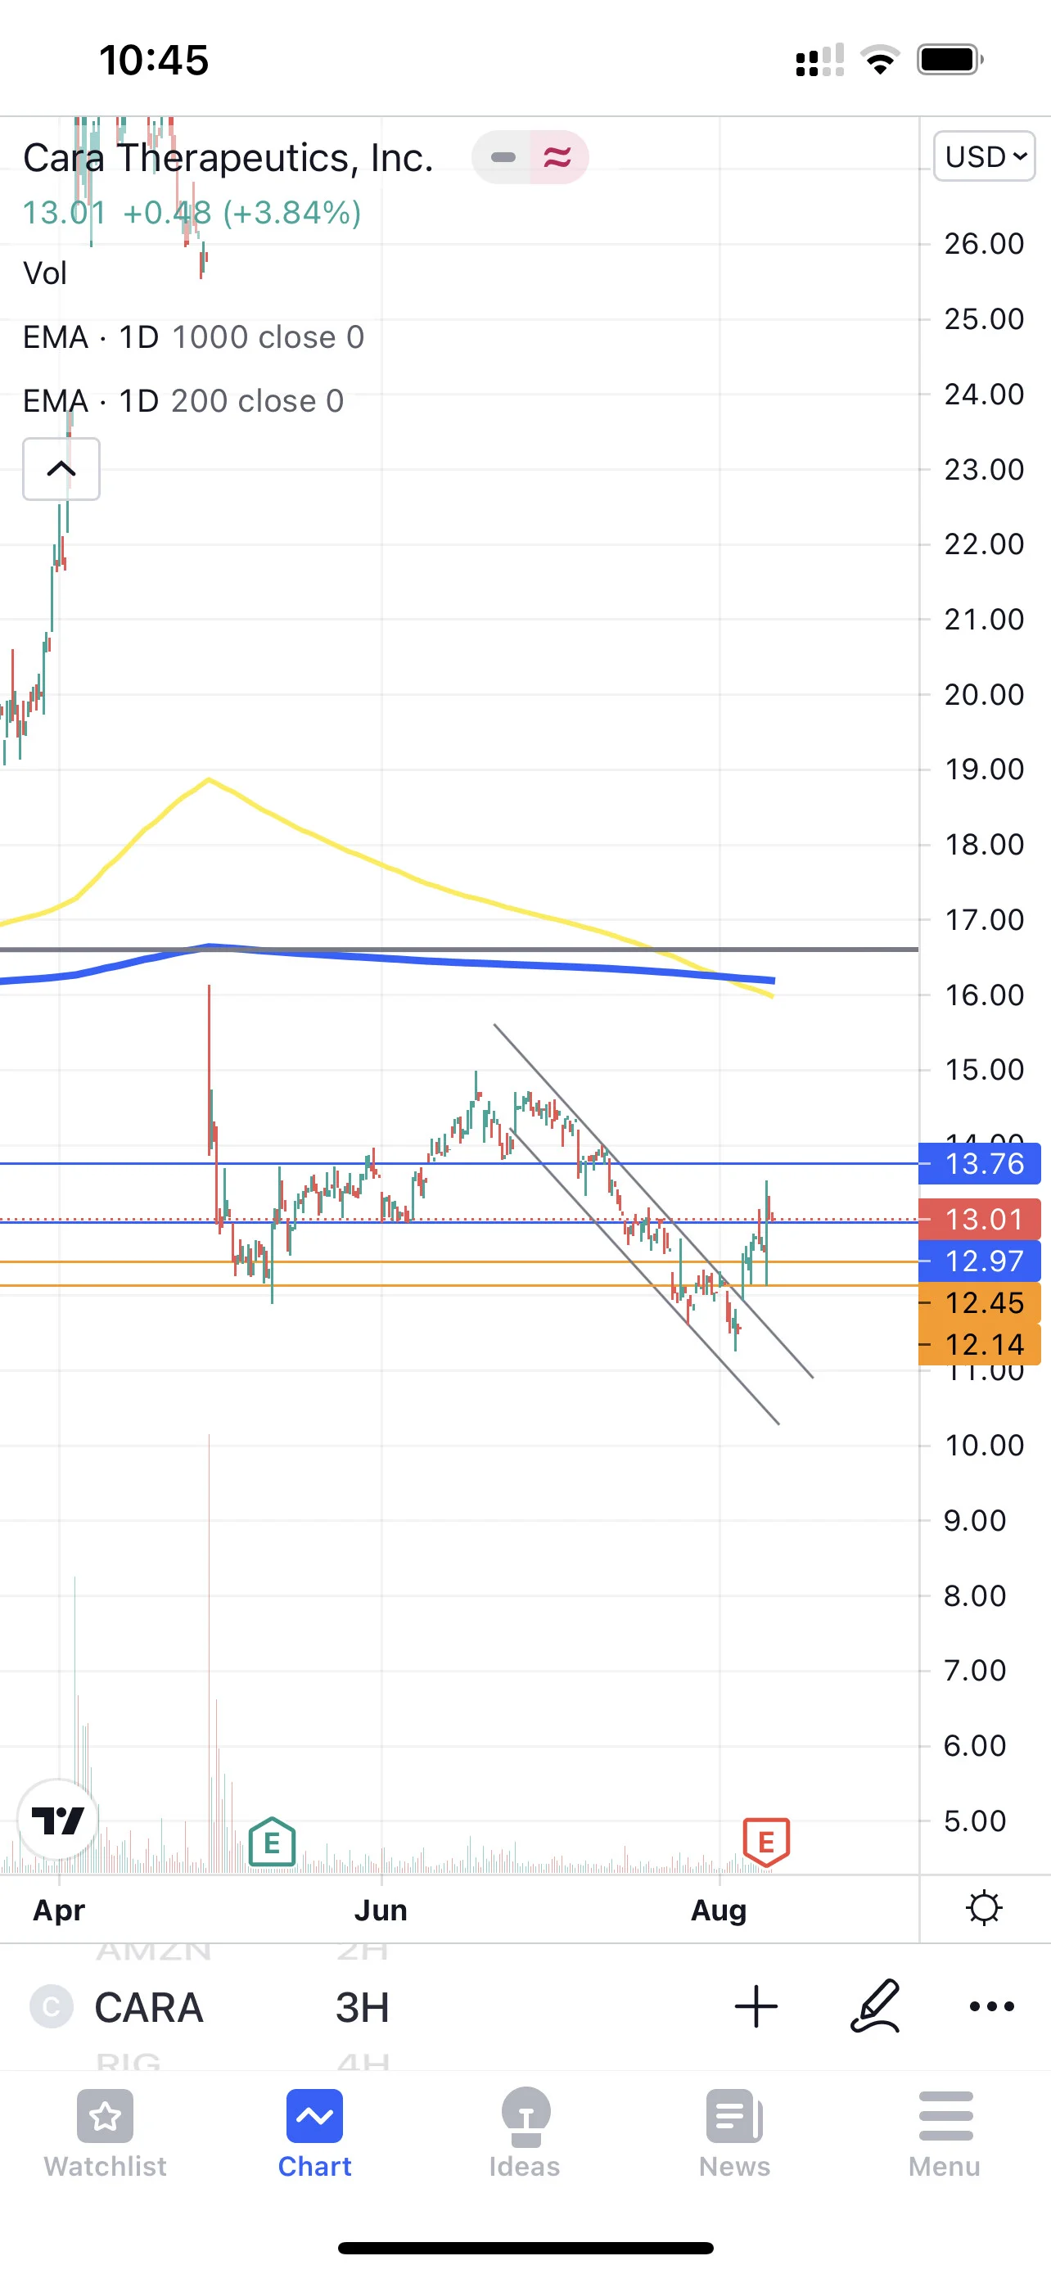Viewport: 1051px width, 2274px height.
Task: Open the green earnings E marker
Action: [x=272, y=1842]
